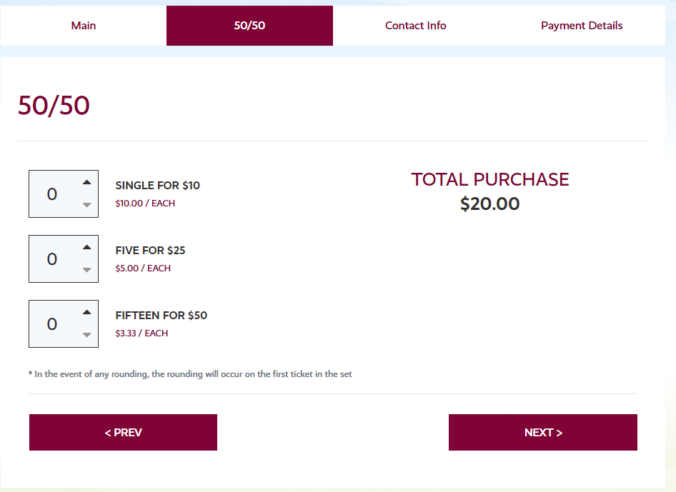
Task: Decrease Fifteen for $50 ticket quantity
Action: pyautogui.click(x=86, y=335)
